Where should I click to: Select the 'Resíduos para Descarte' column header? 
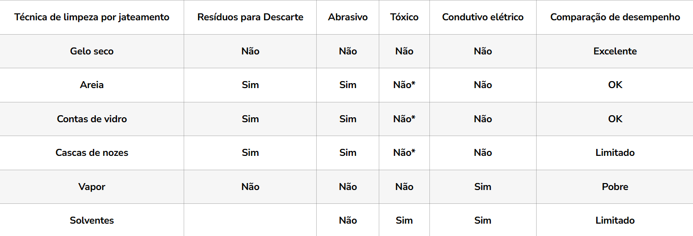coord(250,17)
